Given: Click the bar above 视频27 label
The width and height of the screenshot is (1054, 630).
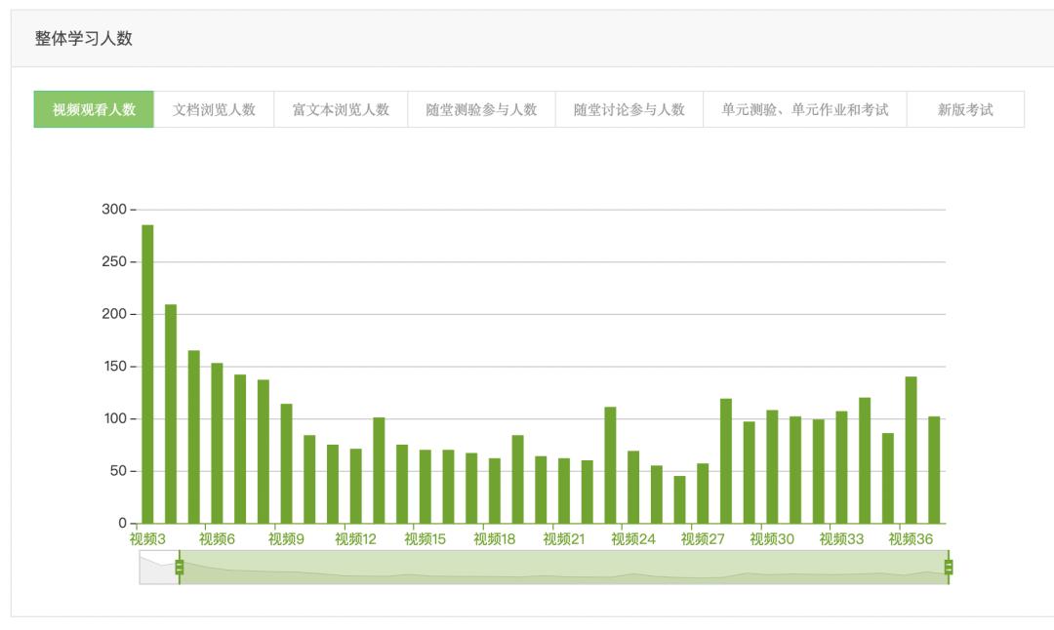Looking at the screenshot, I should pyautogui.click(x=703, y=493).
